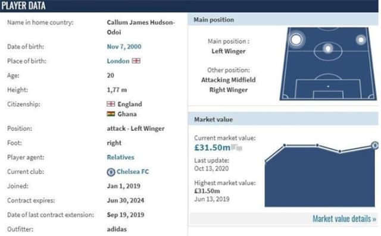
Task: Open the London birthplace link
Action: tap(118, 61)
